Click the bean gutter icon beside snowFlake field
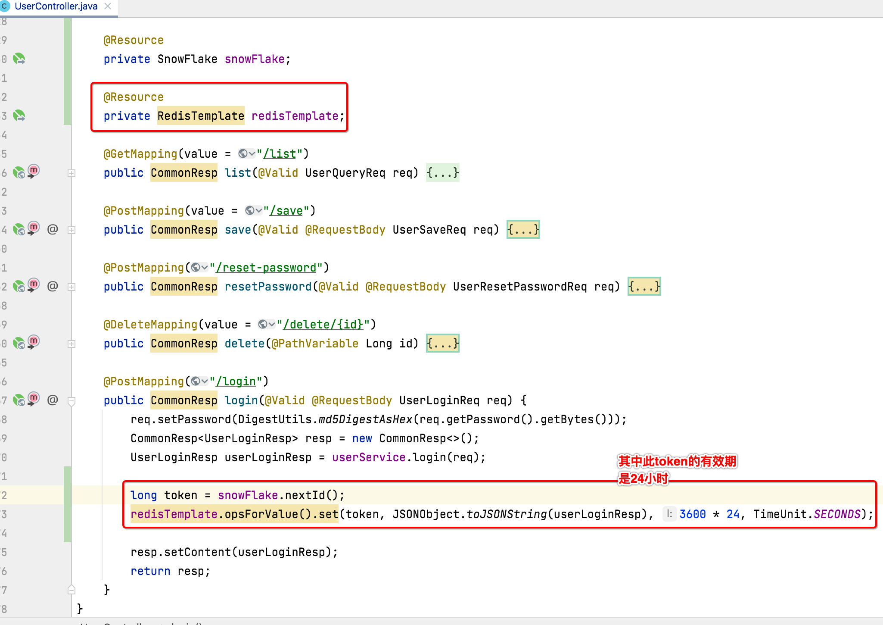 (19, 59)
